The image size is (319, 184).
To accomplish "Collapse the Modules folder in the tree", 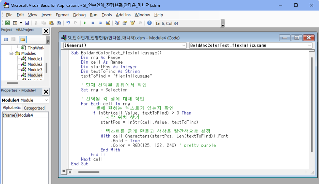I will coord(11,53).
